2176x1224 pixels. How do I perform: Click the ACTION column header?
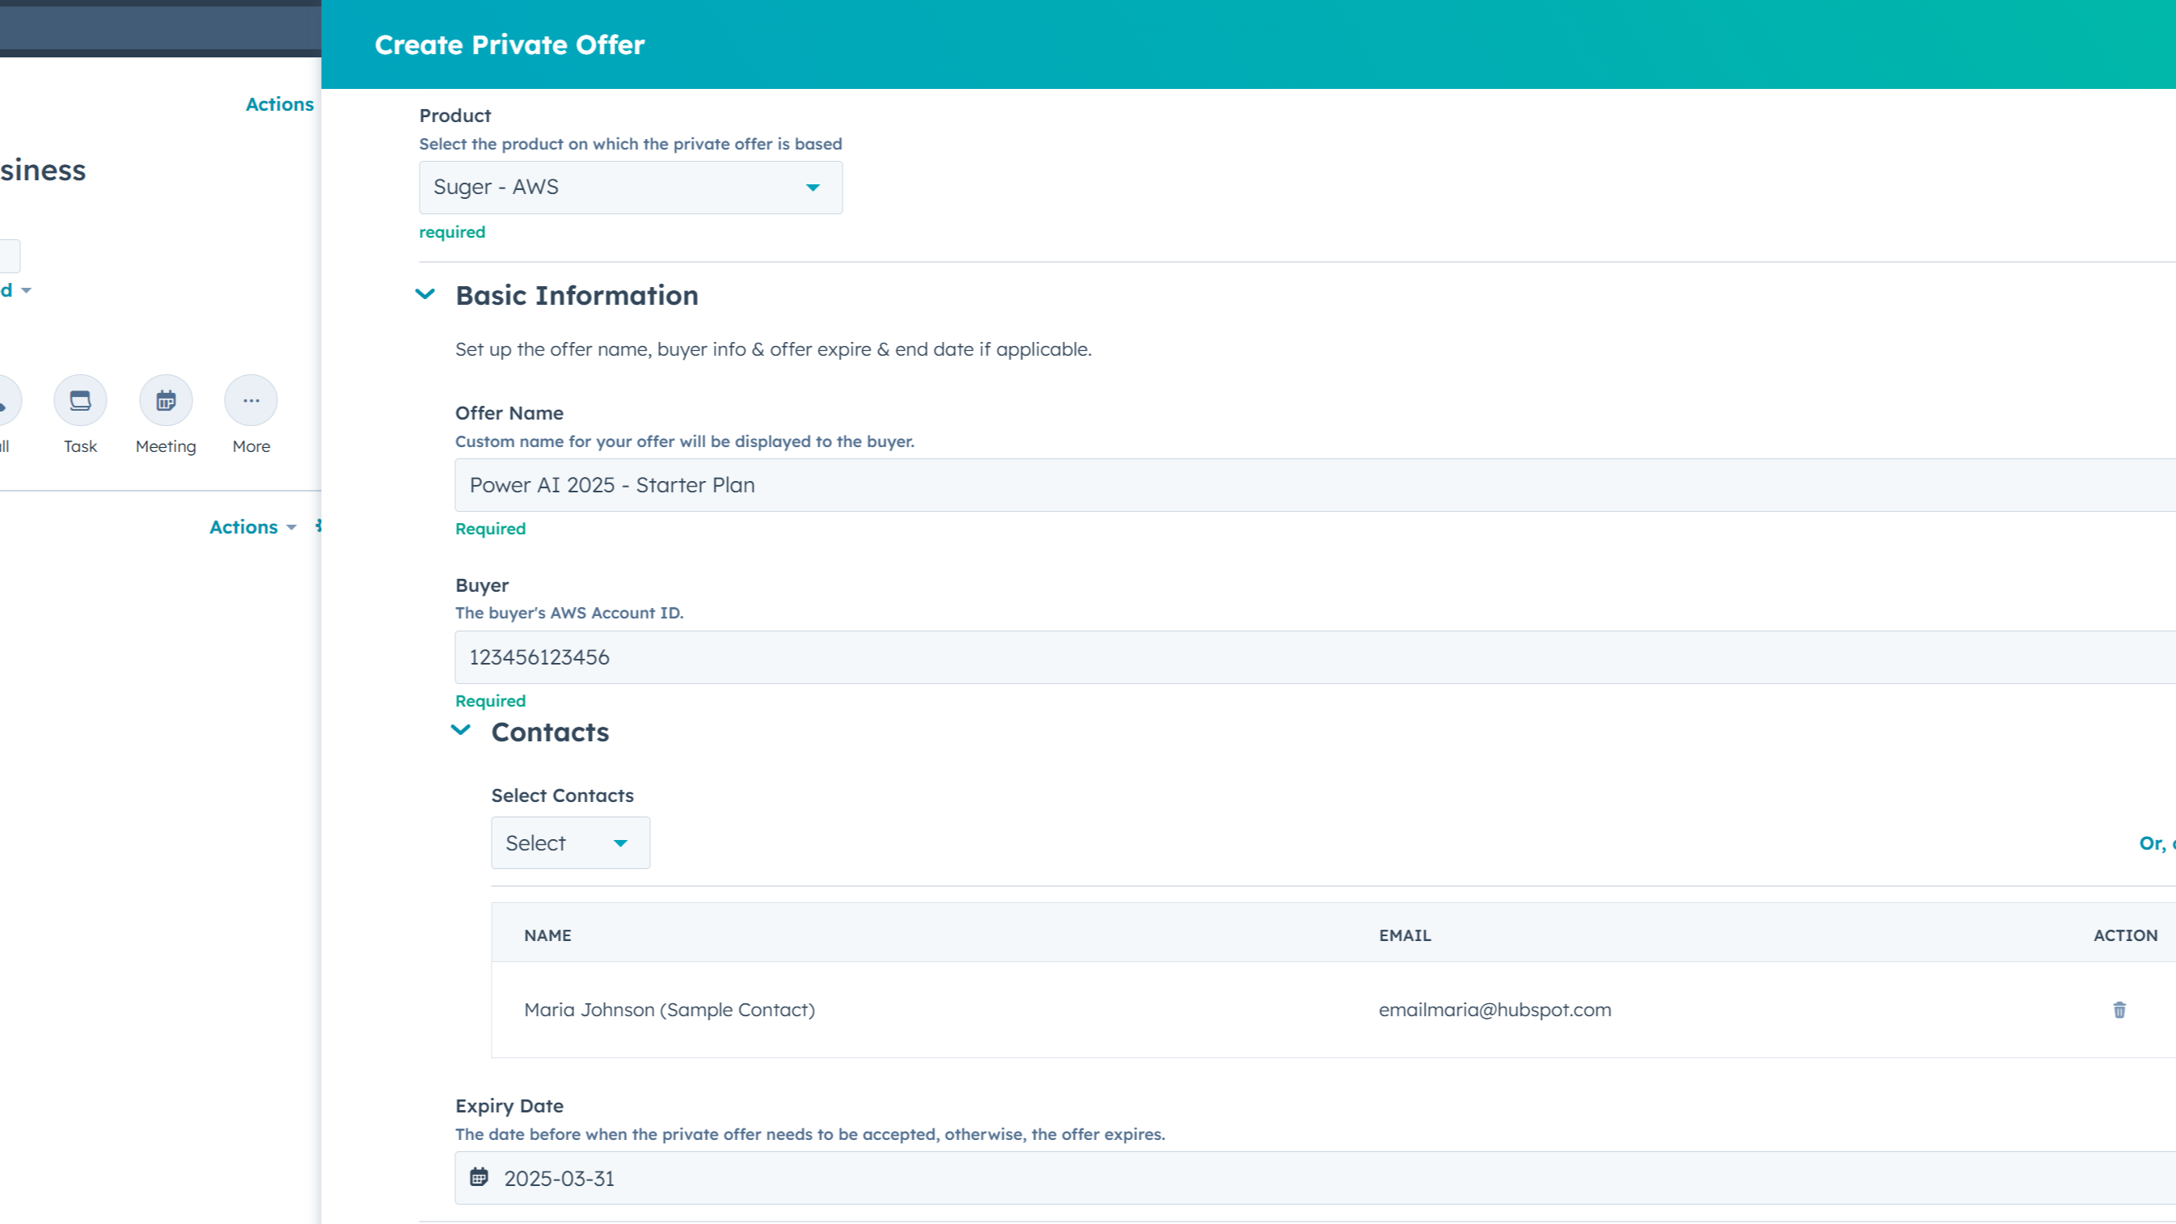[x=2124, y=935]
